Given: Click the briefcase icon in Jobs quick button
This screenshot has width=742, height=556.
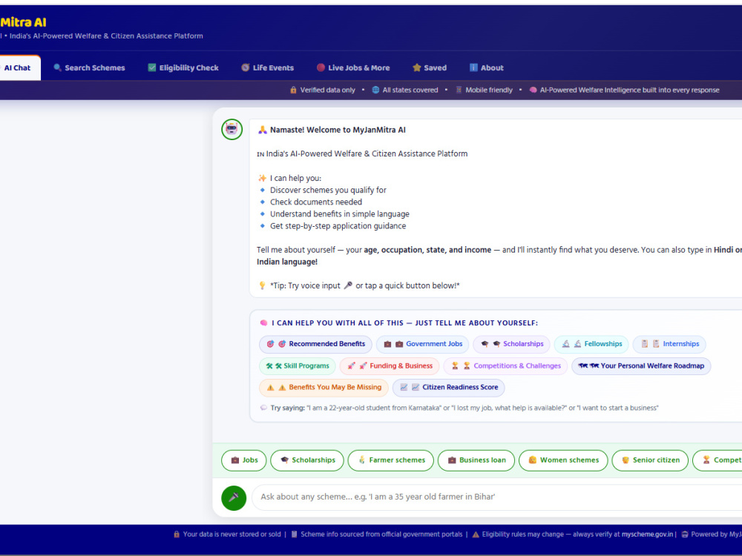Looking at the screenshot, I should 235,460.
